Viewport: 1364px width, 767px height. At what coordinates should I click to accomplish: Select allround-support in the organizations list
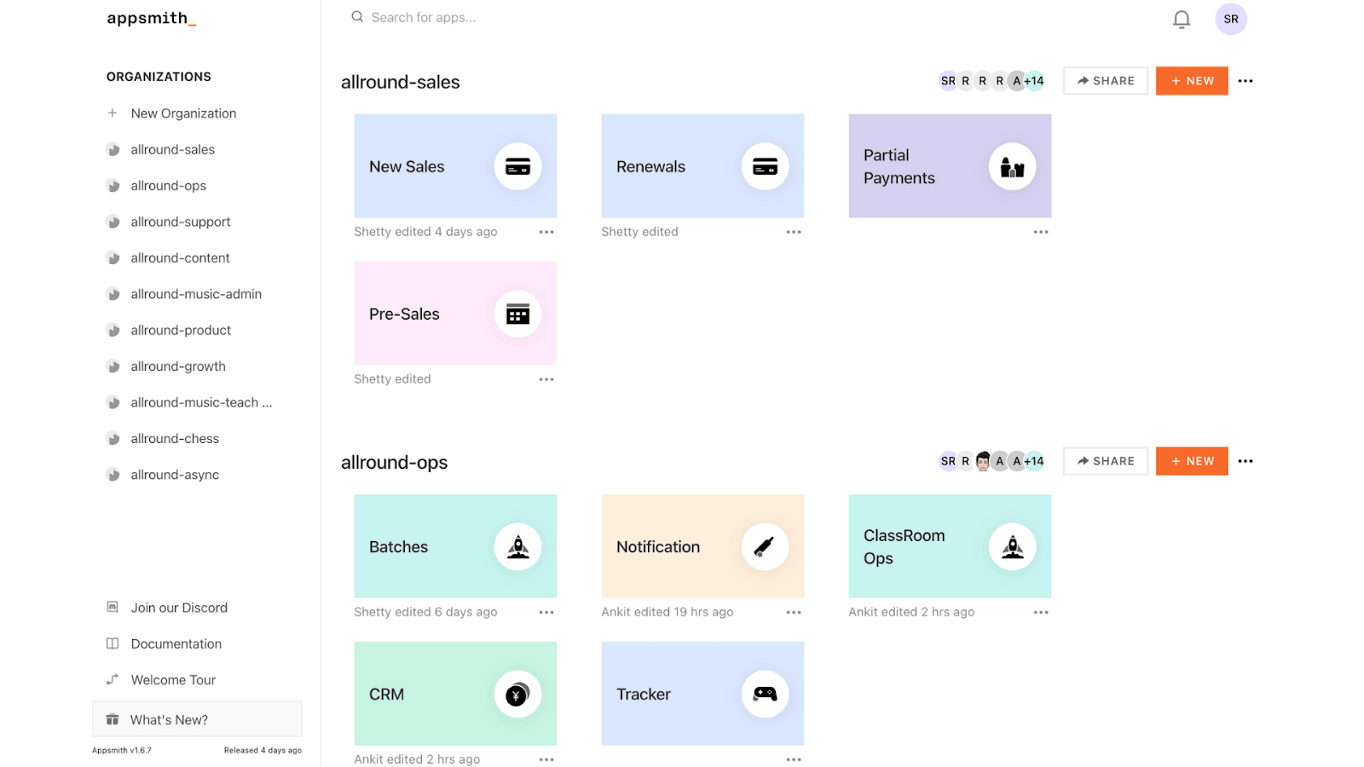[x=181, y=222]
